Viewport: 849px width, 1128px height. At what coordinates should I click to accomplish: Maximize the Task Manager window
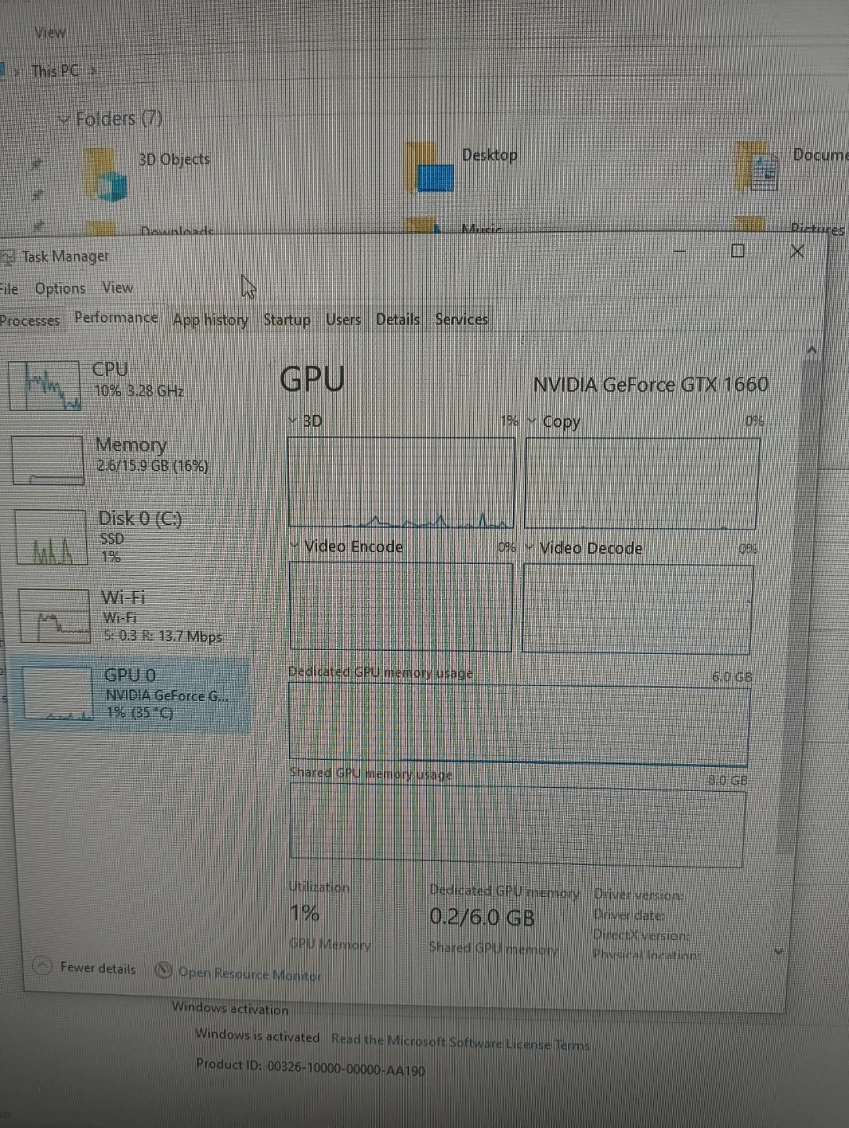pyautogui.click(x=737, y=251)
